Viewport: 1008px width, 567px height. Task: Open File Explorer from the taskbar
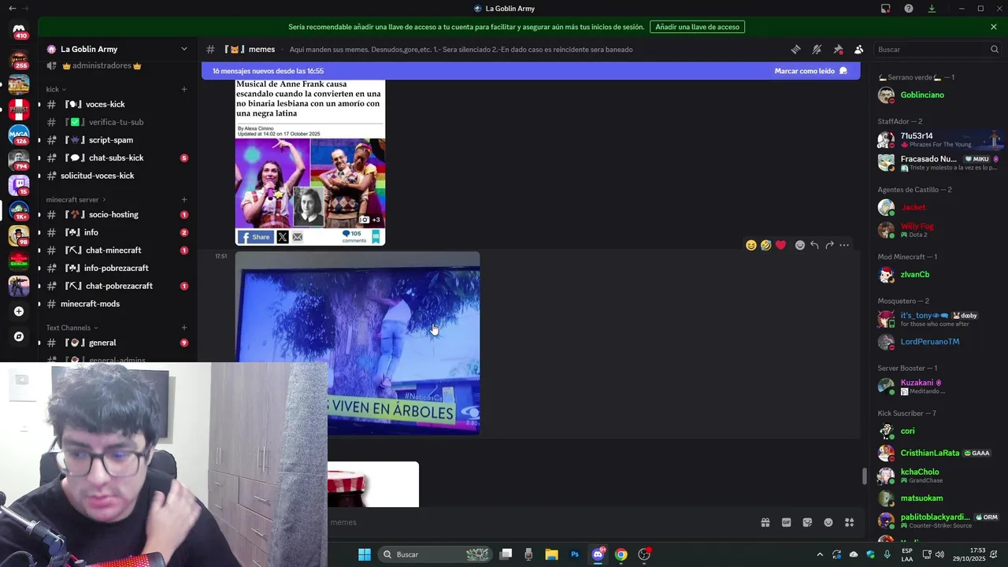551,554
